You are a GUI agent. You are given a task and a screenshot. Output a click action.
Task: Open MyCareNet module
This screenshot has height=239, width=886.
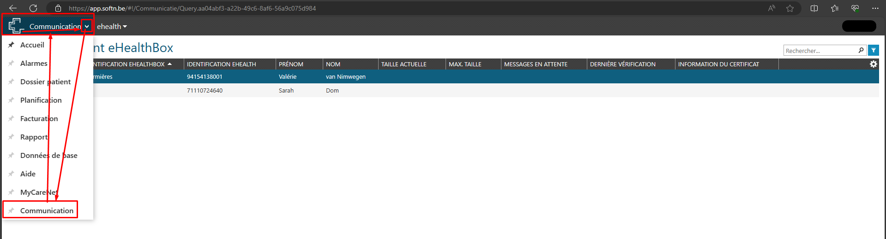click(x=39, y=192)
